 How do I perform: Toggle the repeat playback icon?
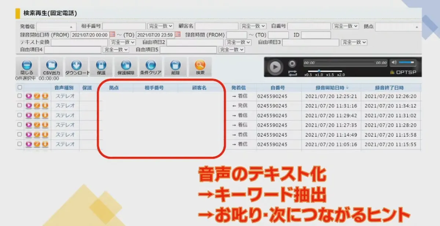292,72
